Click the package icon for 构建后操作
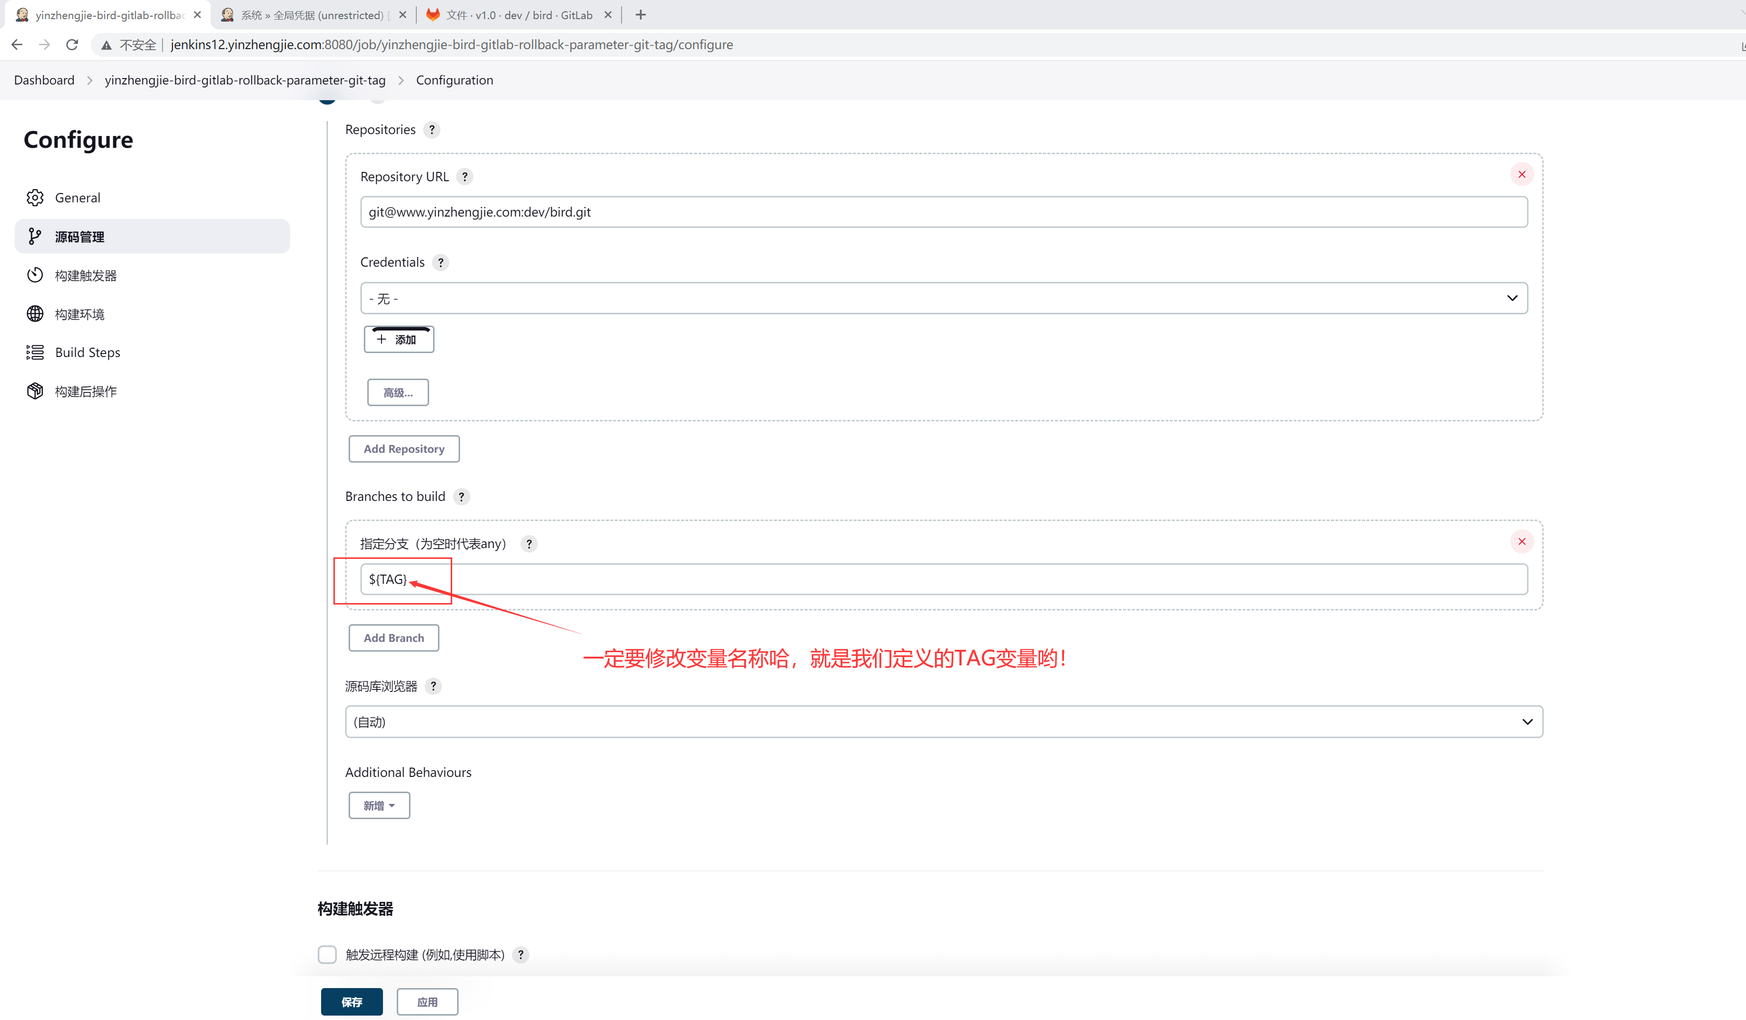 35,391
